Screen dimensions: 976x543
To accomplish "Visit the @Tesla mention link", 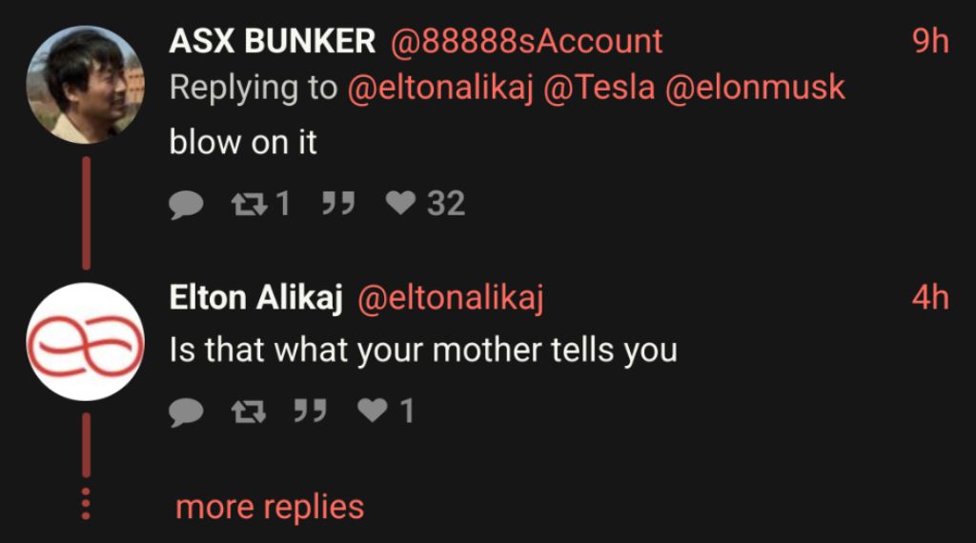I will [x=600, y=88].
